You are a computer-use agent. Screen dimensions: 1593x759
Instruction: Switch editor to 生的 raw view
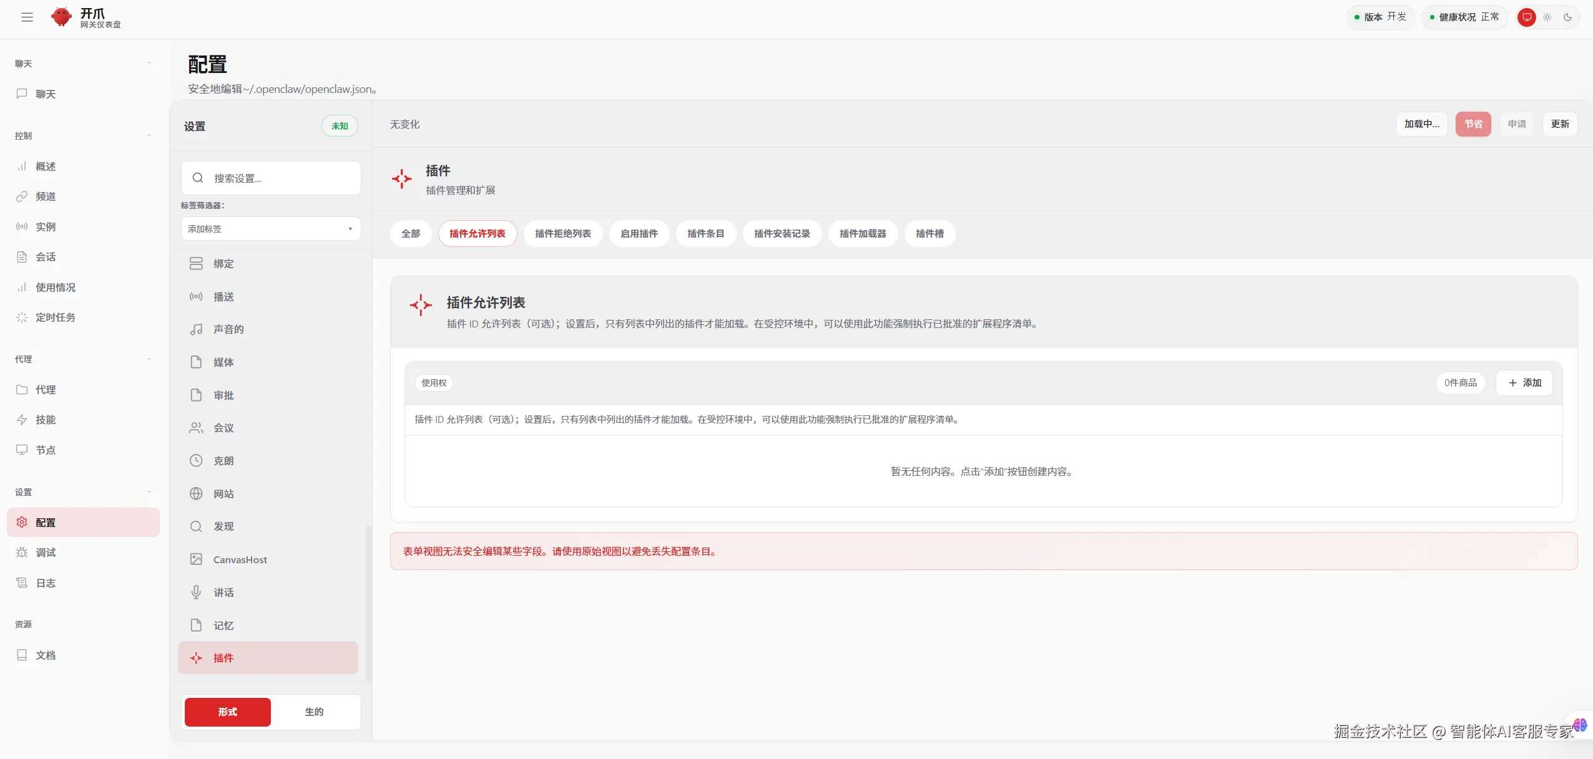[x=314, y=712]
